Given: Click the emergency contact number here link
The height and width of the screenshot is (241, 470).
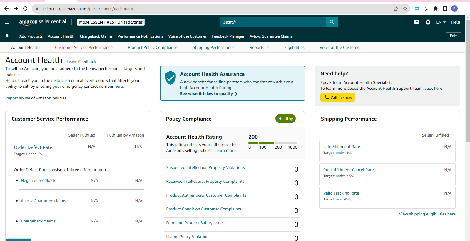Looking at the screenshot, I should click(x=119, y=86).
